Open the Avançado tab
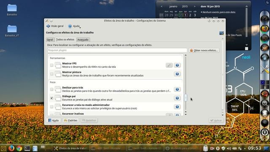The width and height of the screenshot is (270, 152). pyautogui.click(x=83, y=40)
